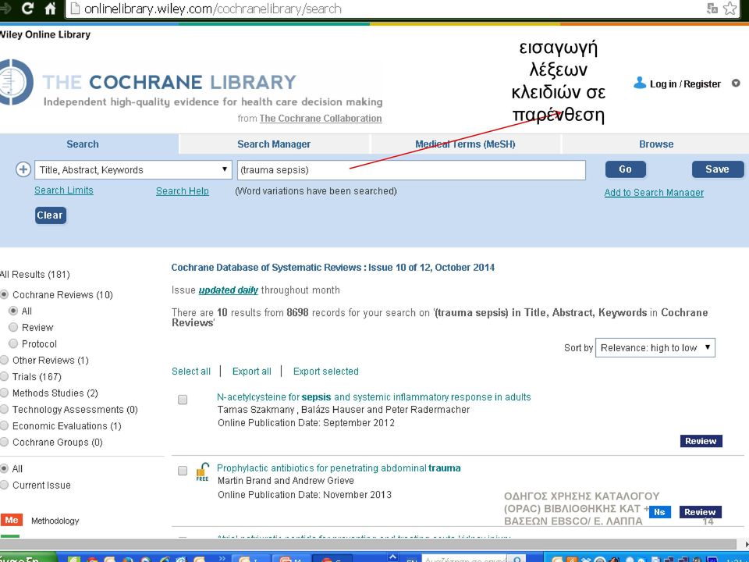This screenshot has height=562, width=749.
Task: Click Review badge on N-acetylcysteine result
Action: pos(701,440)
